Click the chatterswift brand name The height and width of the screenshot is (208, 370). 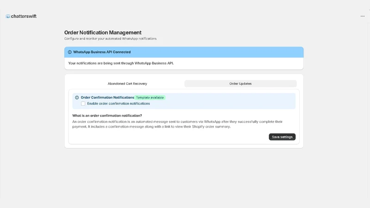24,16
